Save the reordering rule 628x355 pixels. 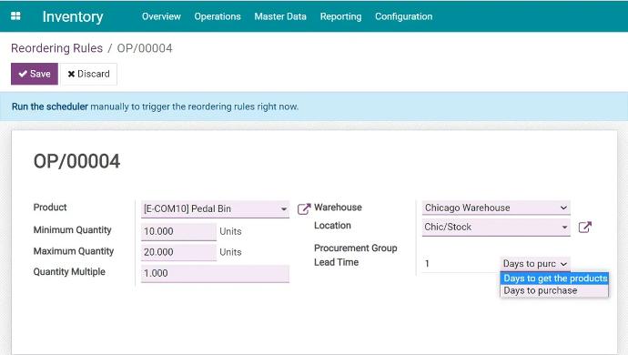tap(35, 74)
